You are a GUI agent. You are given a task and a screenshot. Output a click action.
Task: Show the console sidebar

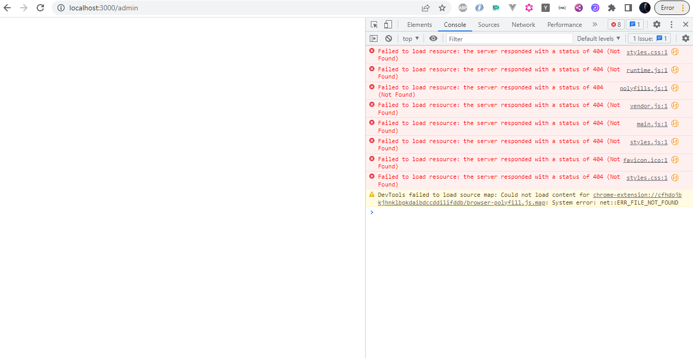tap(373, 38)
